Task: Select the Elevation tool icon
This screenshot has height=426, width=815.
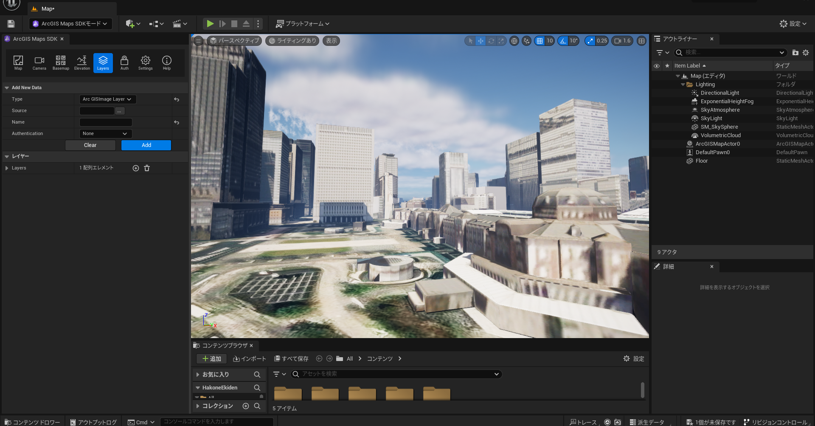Action: click(x=82, y=62)
